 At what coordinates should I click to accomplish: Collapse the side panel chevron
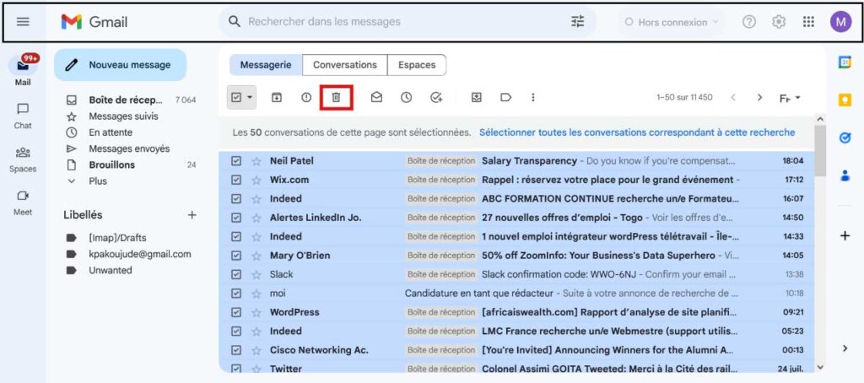(x=845, y=348)
